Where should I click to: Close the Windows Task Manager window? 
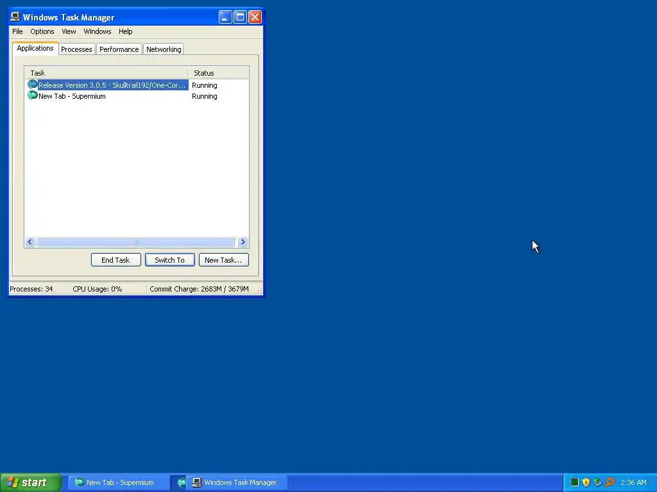point(255,17)
